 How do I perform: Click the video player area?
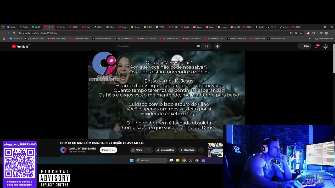pos(166,95)
